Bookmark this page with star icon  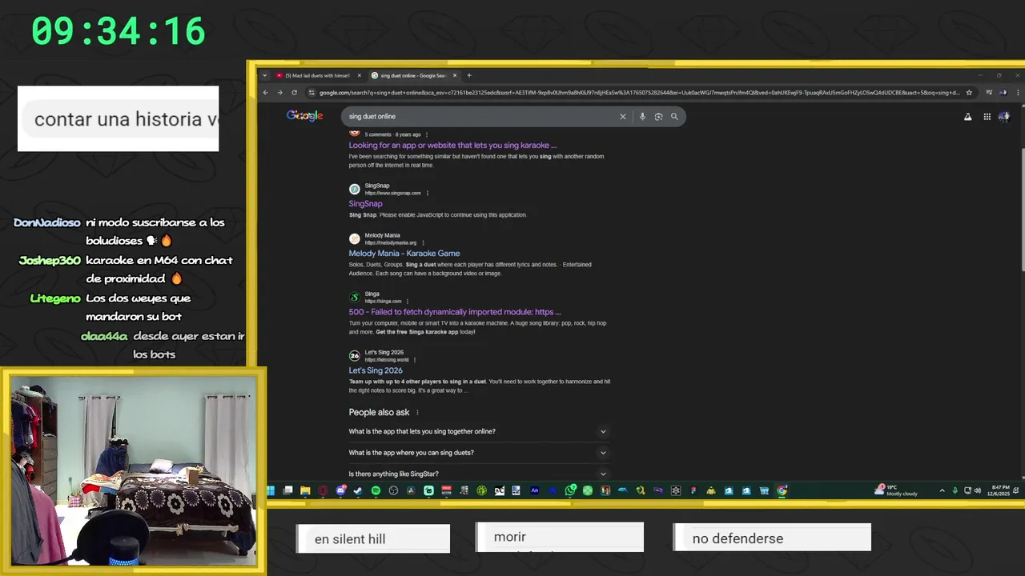coord(969,93)
